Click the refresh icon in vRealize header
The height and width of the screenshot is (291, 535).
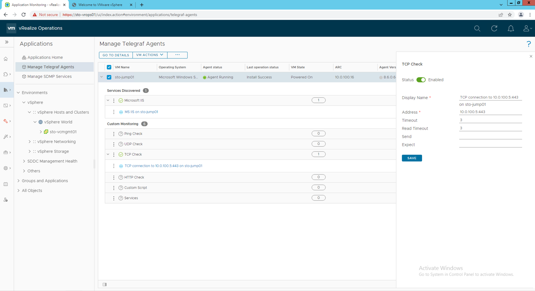tap(494, 28)
